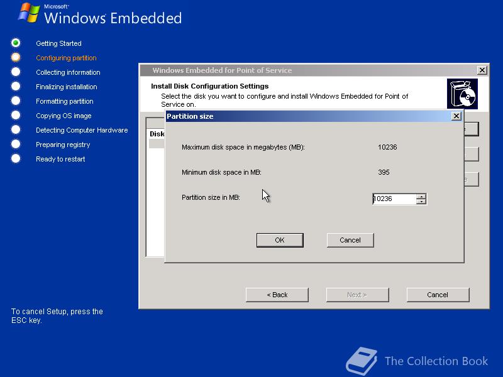The height and width of the screenshot is (377, 503).
Task: Go to previous step with Back button
Action: pos(277,295)
